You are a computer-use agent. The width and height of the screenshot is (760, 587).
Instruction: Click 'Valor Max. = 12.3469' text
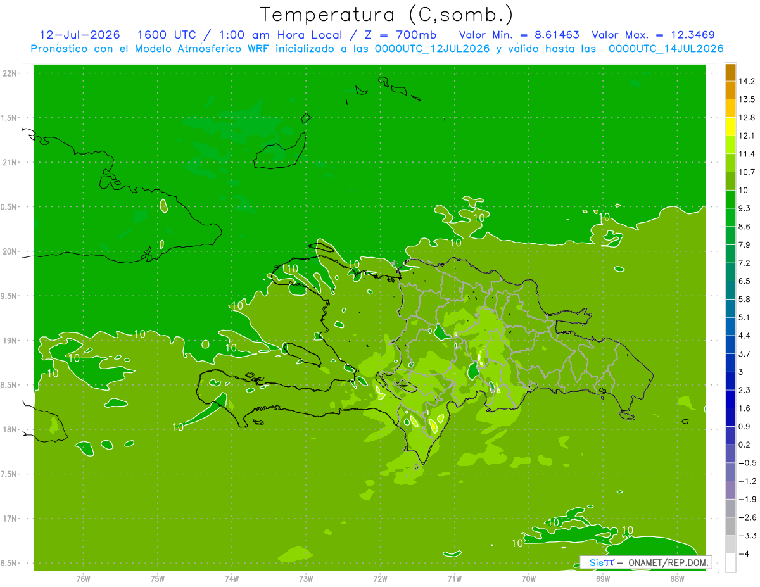[x=654, y=35]
